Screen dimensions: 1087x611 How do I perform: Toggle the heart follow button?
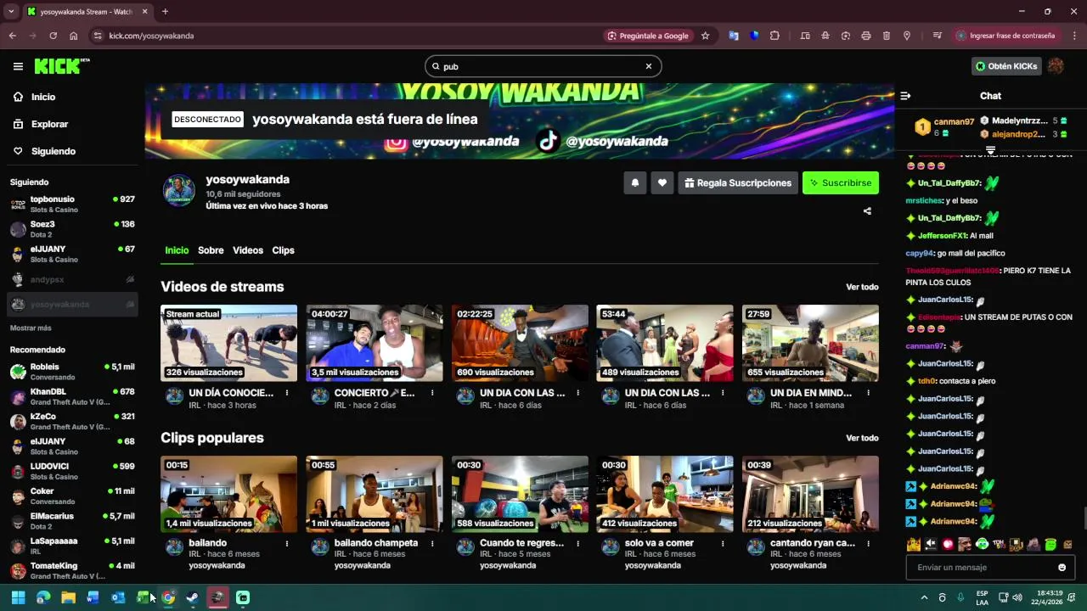(x=662, y=182)
